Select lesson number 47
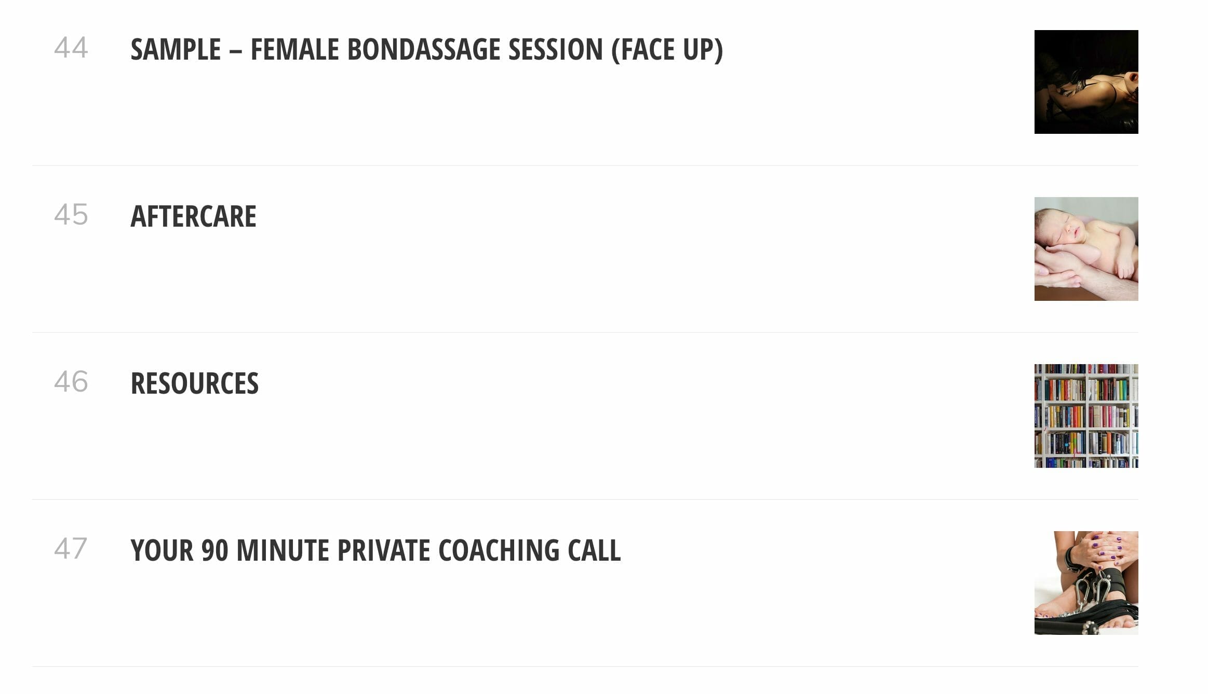Screen dimensions: 1208x694 [71, 549]
